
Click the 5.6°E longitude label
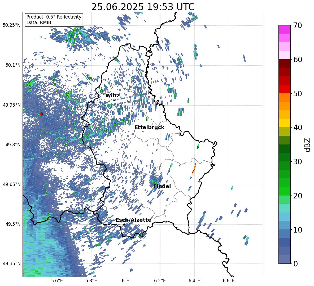click(57, 281)
